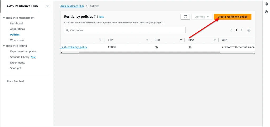Viewport: 270px width, 127px height.
Task: Open the rh-resiliency_policy link
Action: (x=74, y=47)
